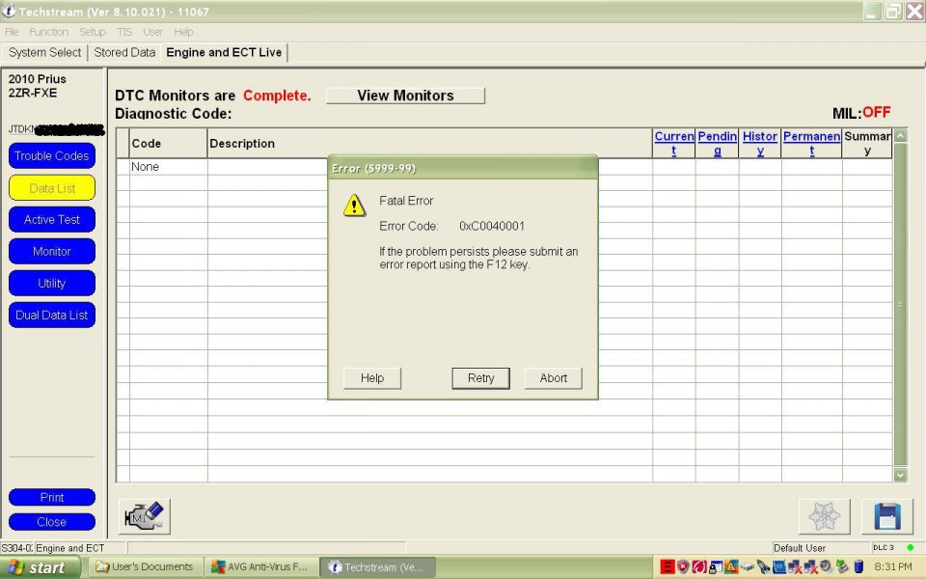
Task: Open AVG Anti-Virus taskbar item
Action: point(261,567)
